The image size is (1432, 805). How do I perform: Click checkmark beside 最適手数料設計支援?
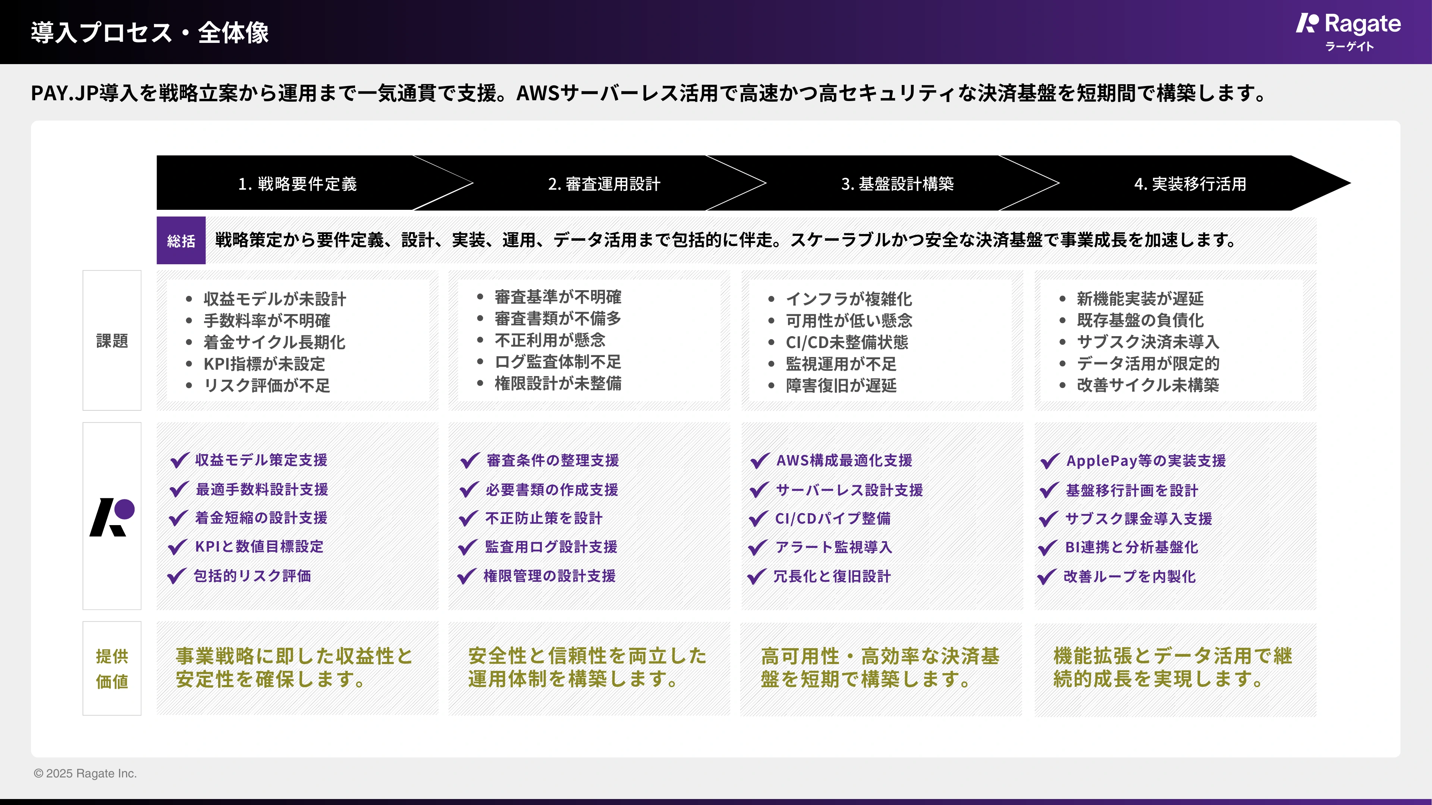179,489
